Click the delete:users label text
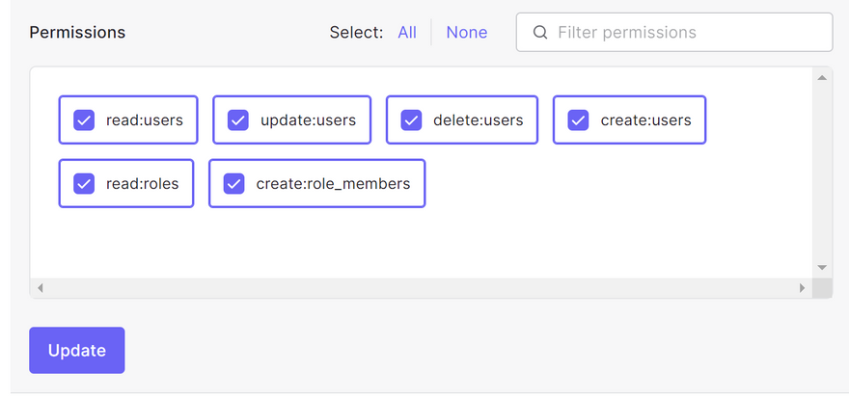This screenshot has height=397, width=849. pos(478,120)
